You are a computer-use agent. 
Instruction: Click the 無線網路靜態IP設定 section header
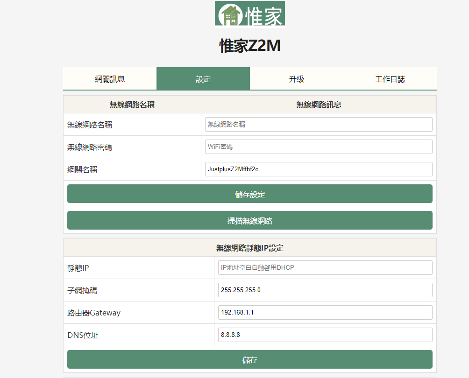click(250, 248)
